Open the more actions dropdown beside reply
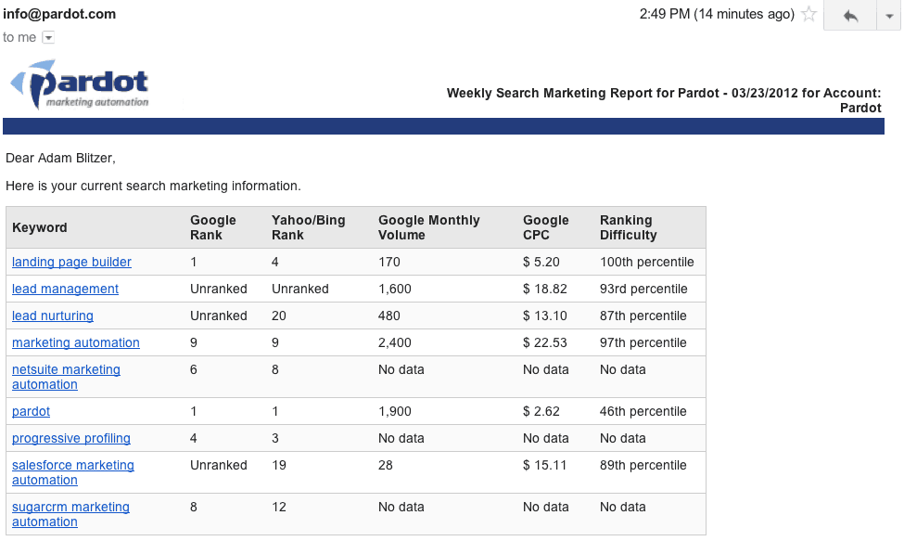This screenshot has height=541, width=904. coord(889,16)
